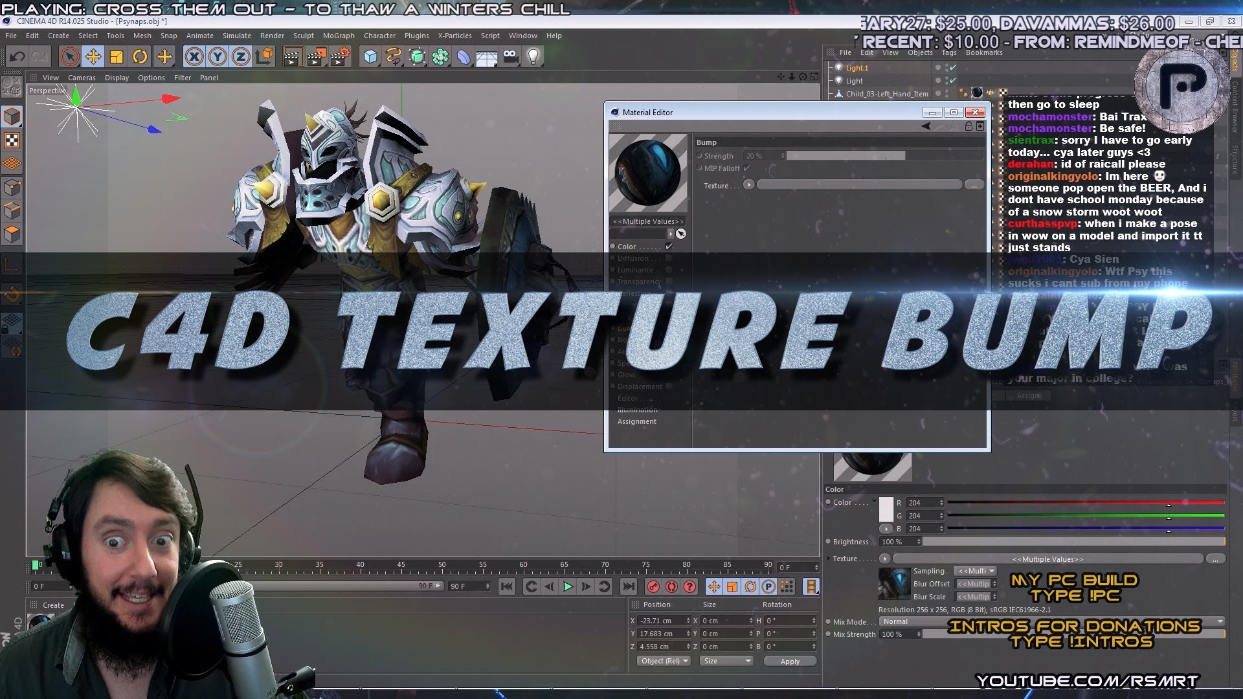Open the spline pen tool
Image resolution: width=1243 pixels, height=699 pixels.
coord(394,57)
